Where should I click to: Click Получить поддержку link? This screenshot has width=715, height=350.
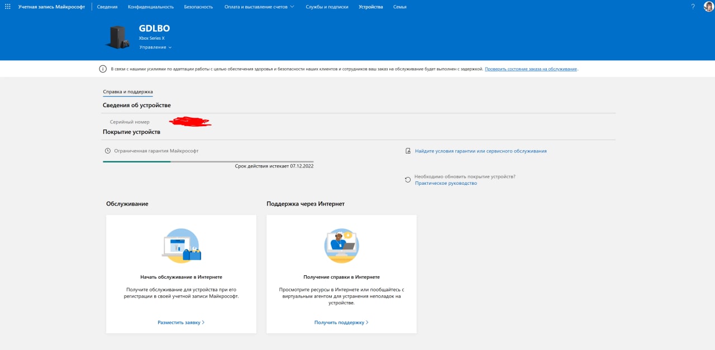(341, 322)
